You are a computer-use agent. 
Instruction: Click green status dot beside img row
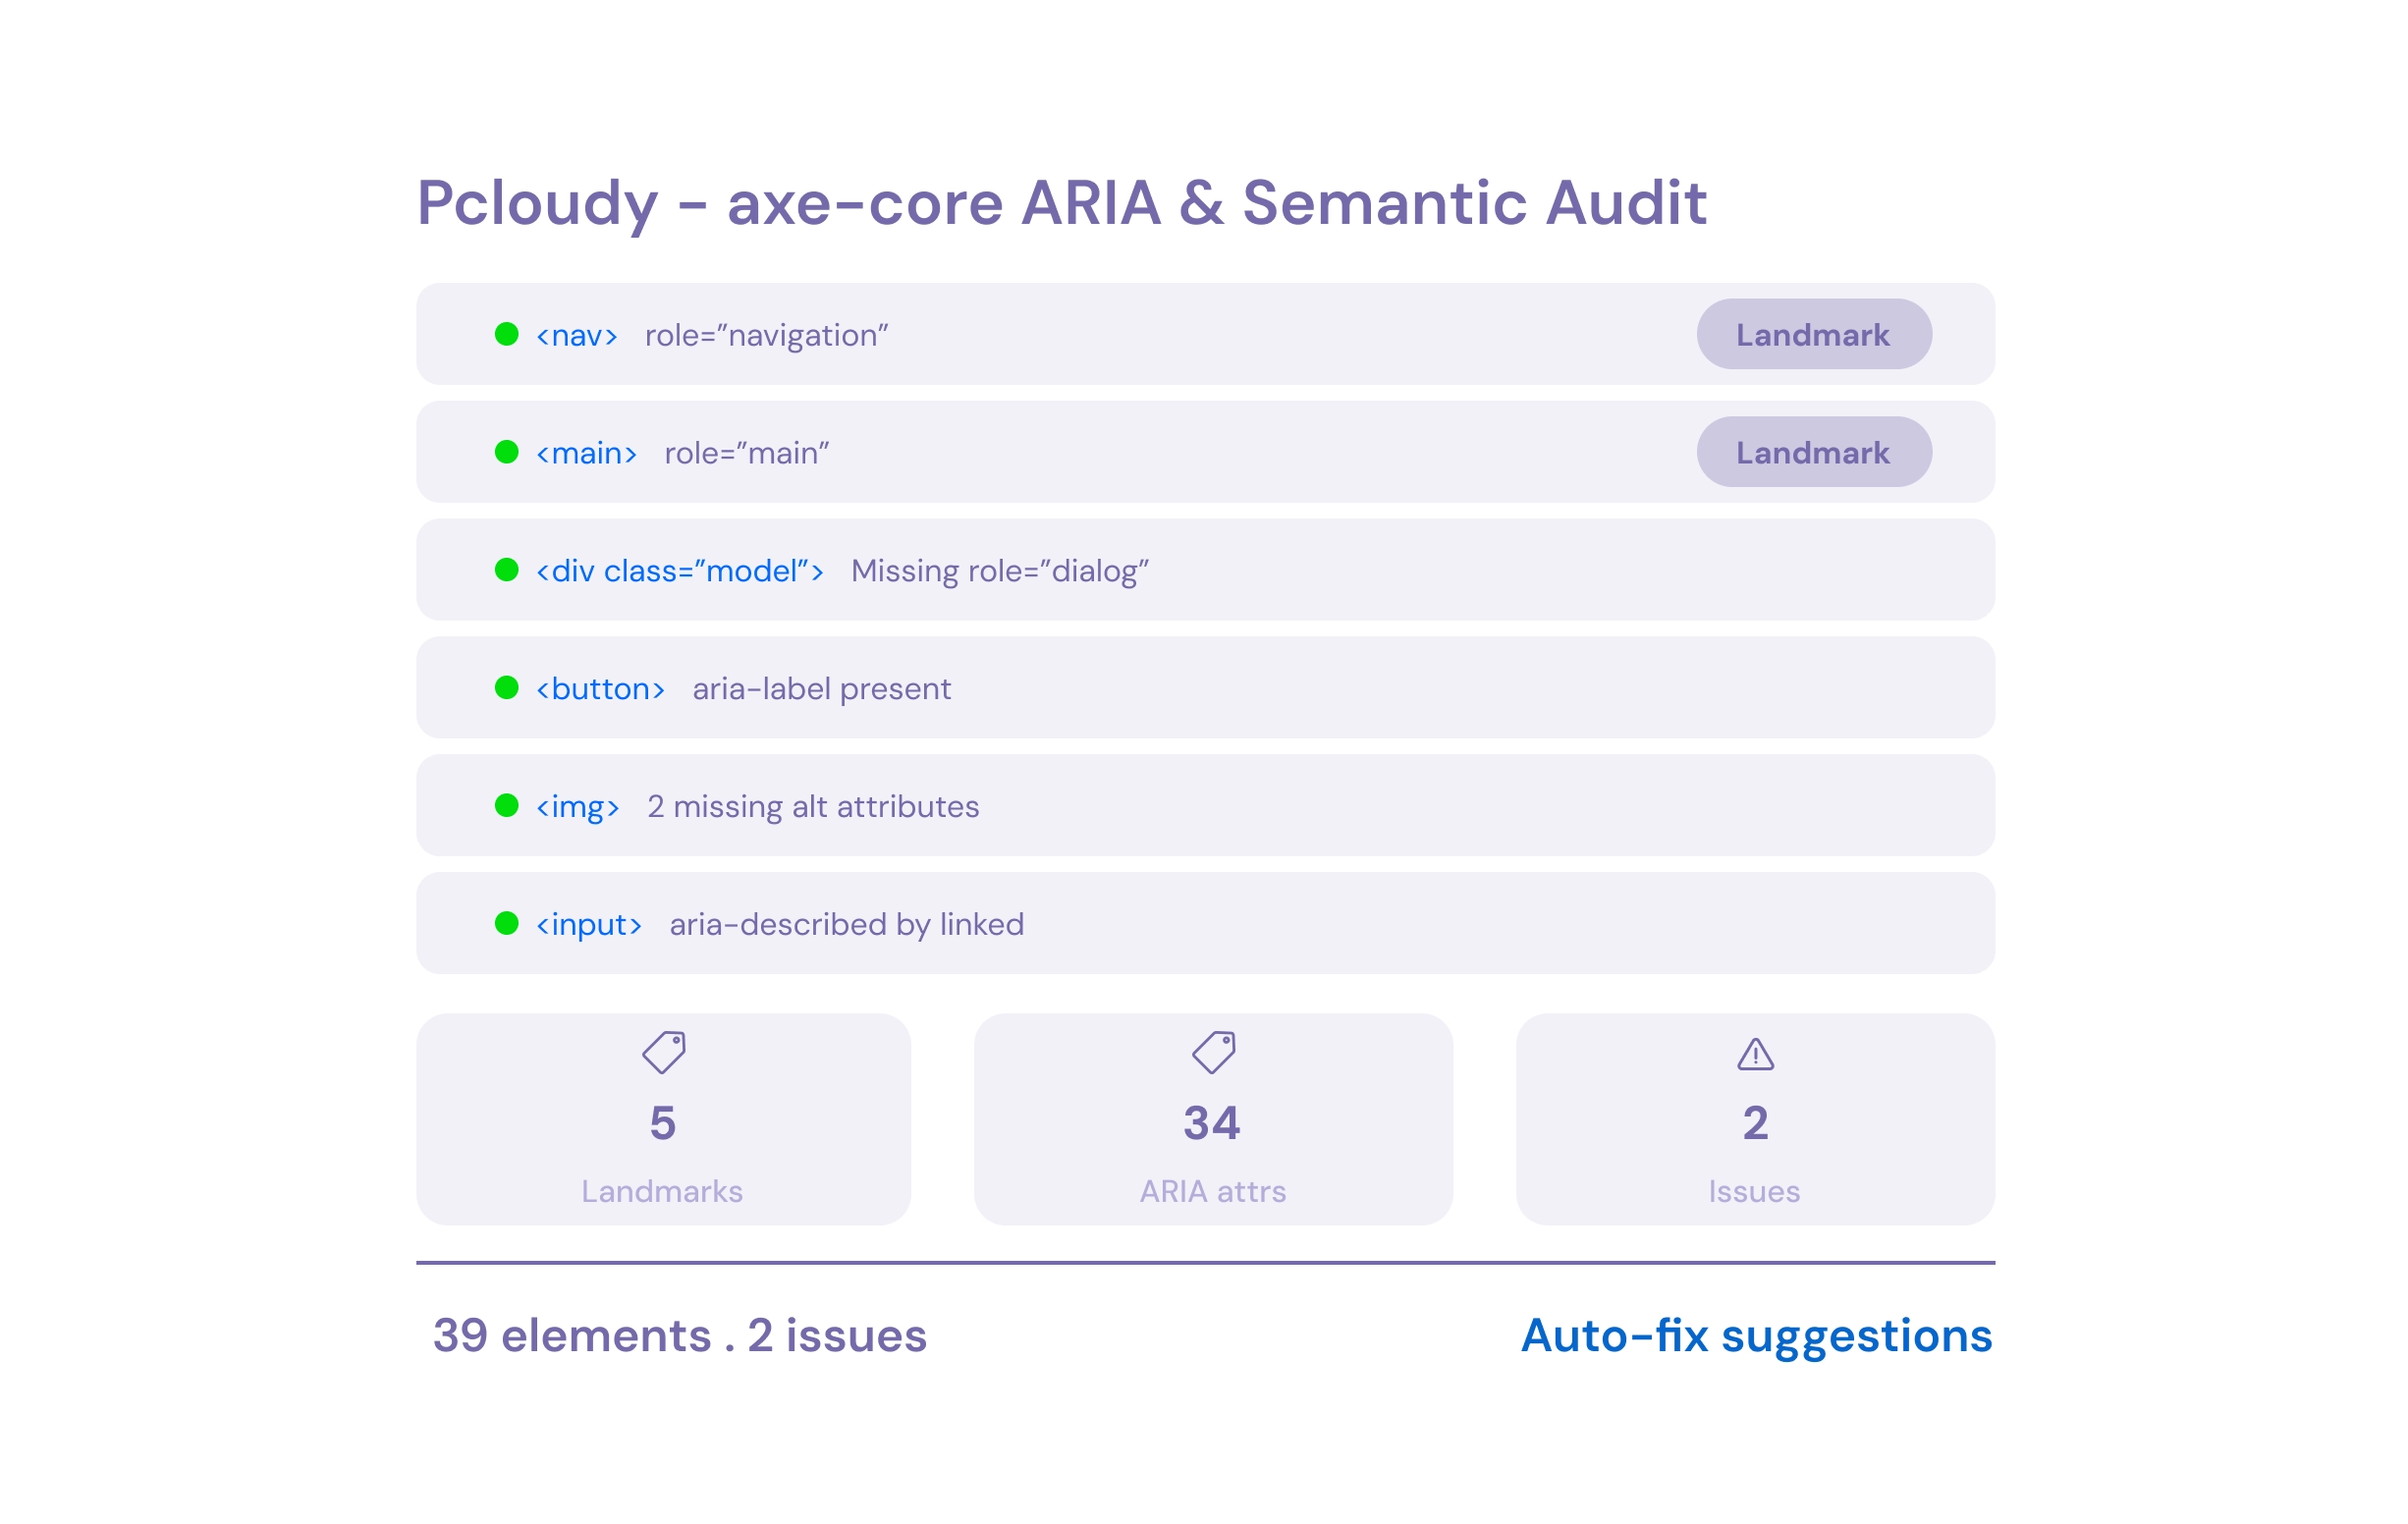click(x=507, y=806)
